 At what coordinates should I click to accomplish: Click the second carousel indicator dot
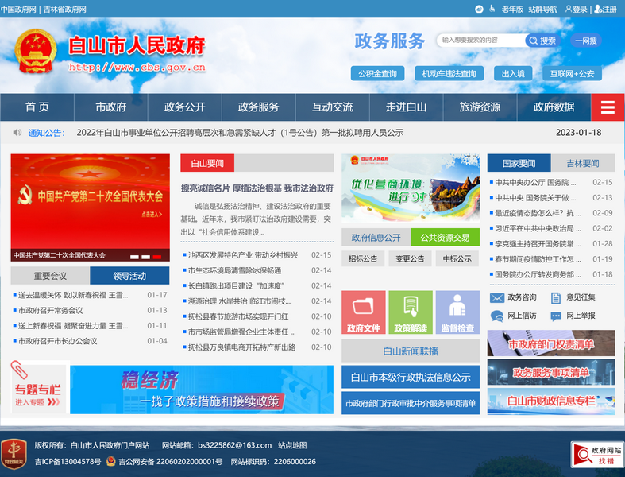[x=146, y=257]
